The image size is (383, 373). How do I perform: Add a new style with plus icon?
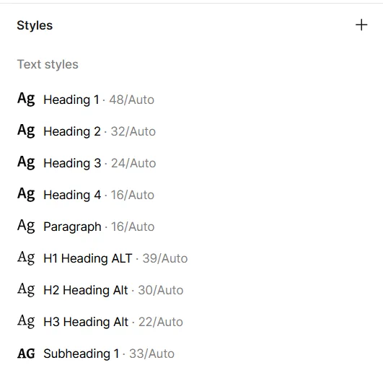pos(361,25)
